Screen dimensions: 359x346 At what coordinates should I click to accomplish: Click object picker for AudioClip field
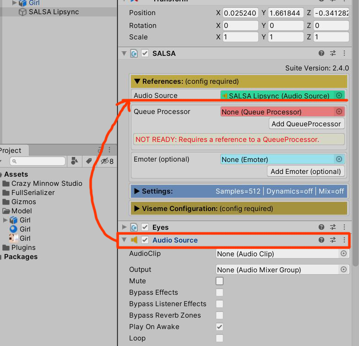(343, 254)
